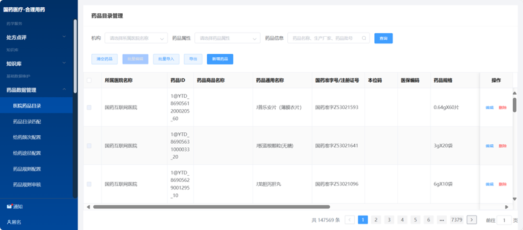523x230 pixels.
Task: Open 药品规则配置 in the sidebar
Action: point(36,169)
